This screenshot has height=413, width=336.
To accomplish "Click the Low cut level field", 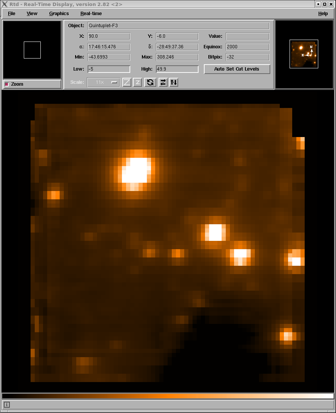I will click(109, 69).
